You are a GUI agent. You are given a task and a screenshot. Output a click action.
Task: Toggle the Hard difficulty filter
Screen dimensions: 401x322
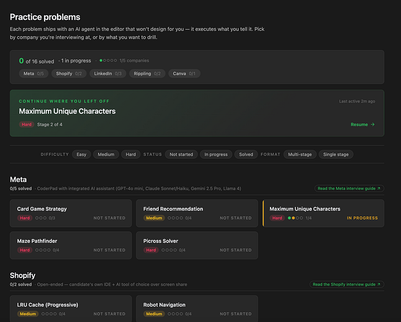(130, 155)
